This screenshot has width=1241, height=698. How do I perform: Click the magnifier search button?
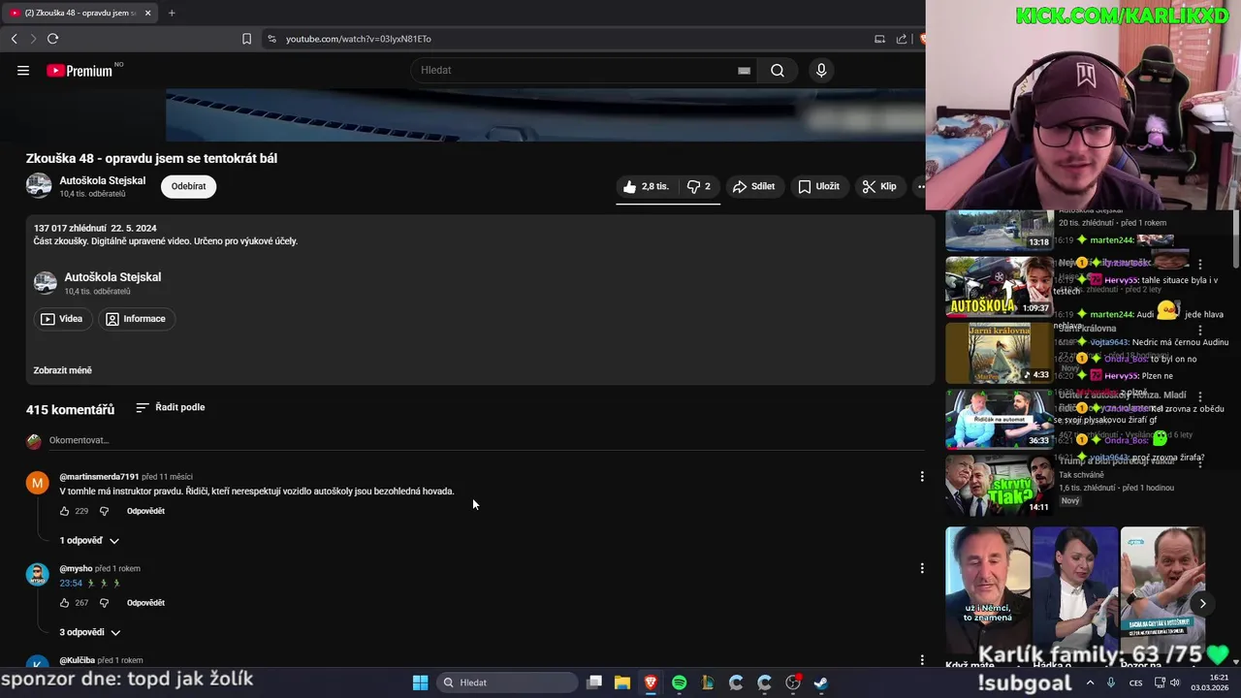pyautogui.click(x=778, y=71)
